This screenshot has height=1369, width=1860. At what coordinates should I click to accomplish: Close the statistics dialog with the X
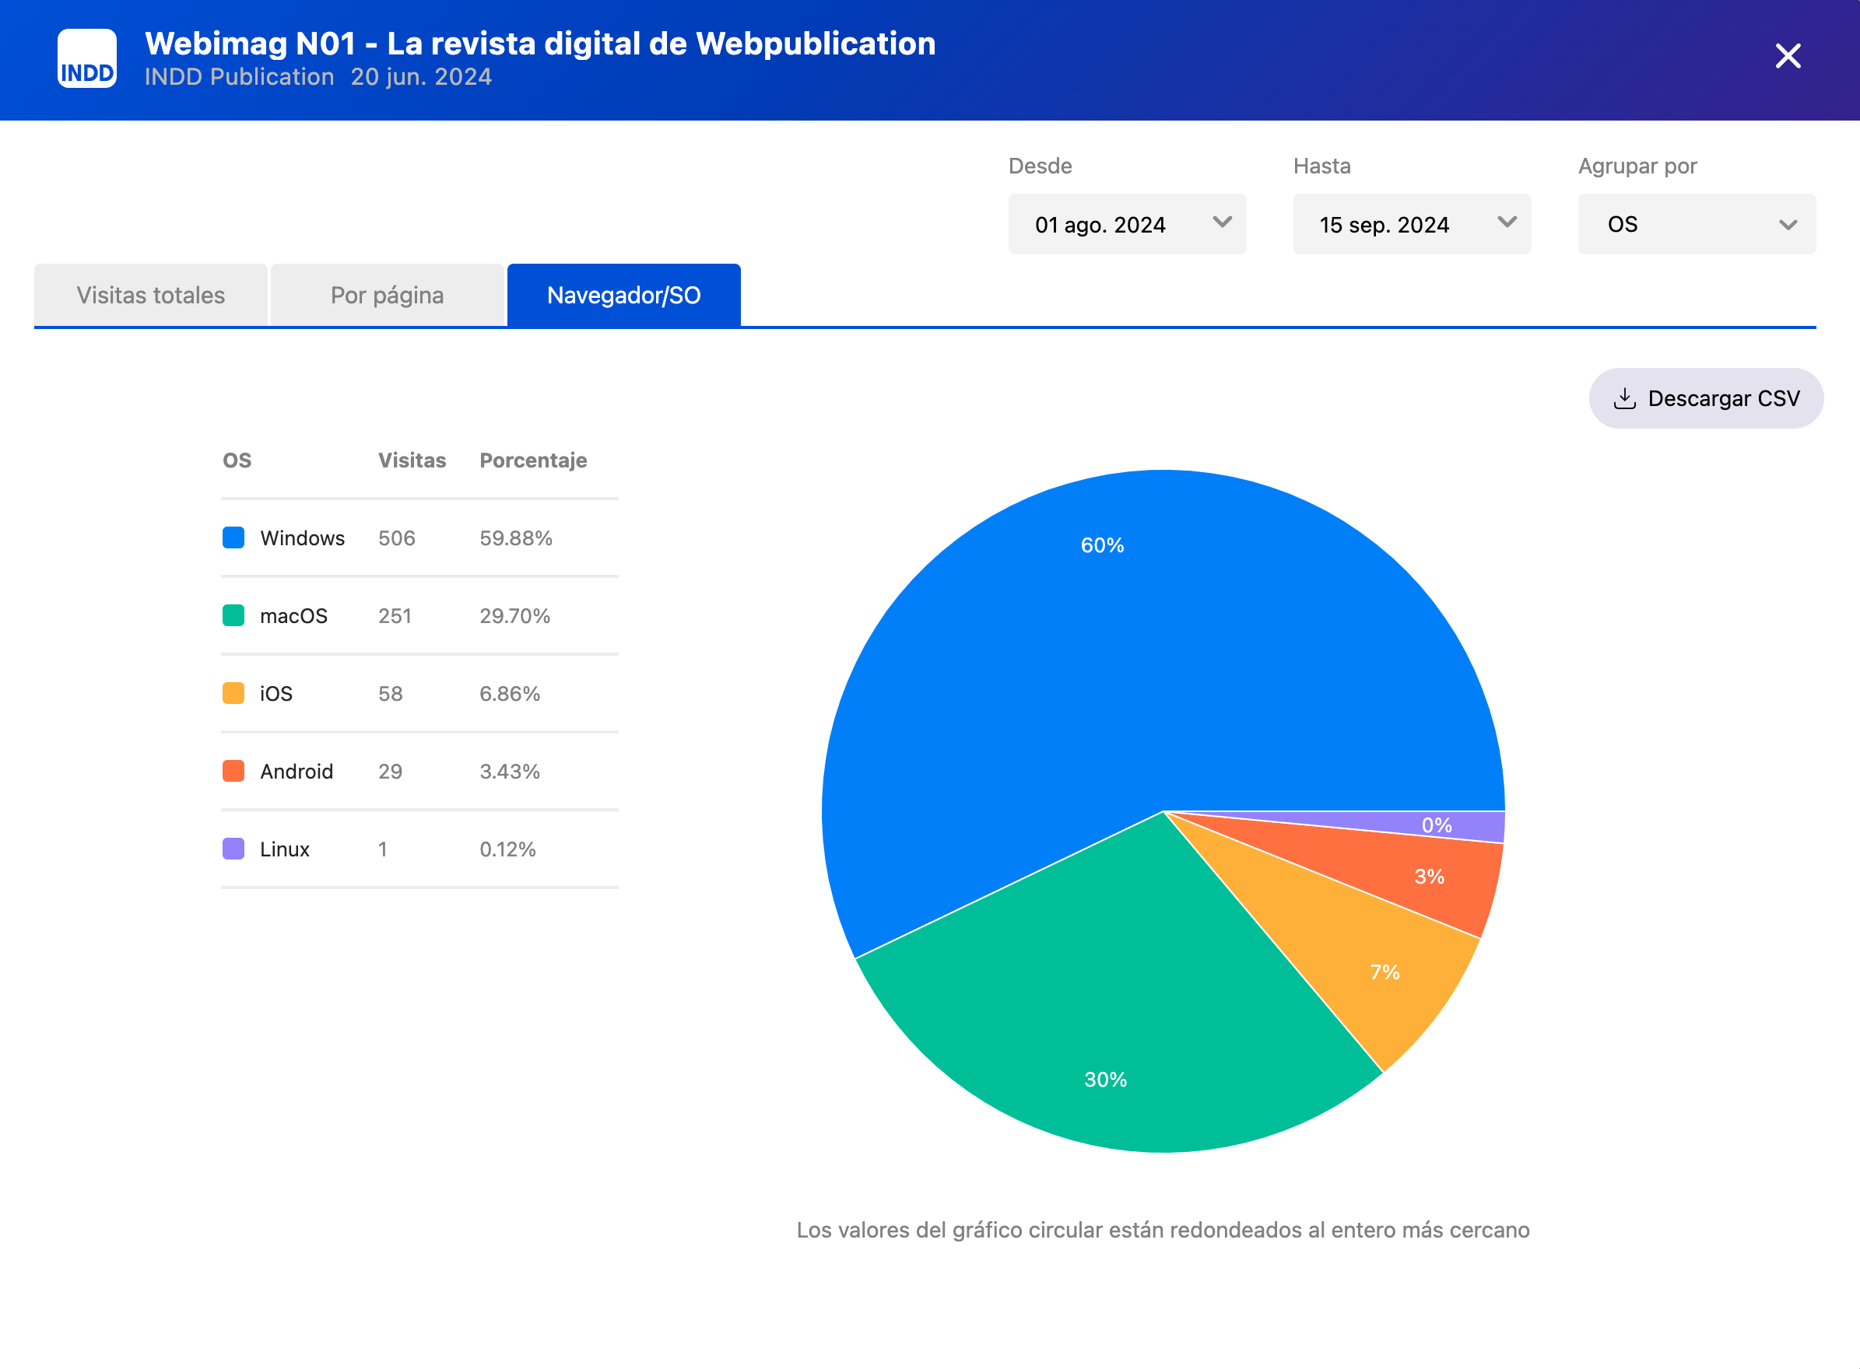point(1788,56)
